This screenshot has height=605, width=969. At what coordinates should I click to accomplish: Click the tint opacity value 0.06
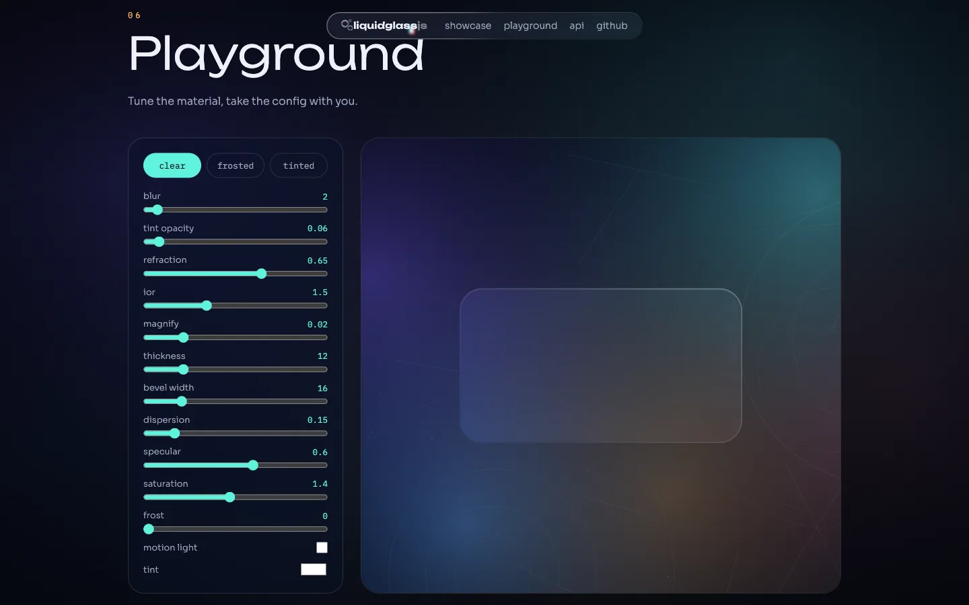318,229
